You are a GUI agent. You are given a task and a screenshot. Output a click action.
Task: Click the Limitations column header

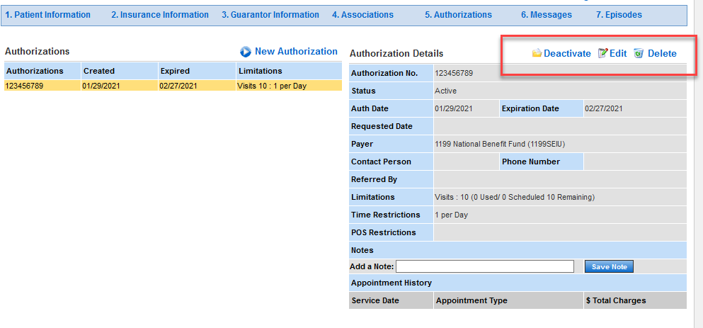[x=261, y=71]
